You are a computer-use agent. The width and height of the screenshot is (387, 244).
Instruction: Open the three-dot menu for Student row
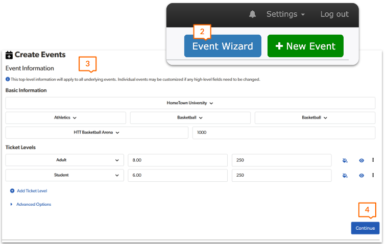(x=373, y=175)
